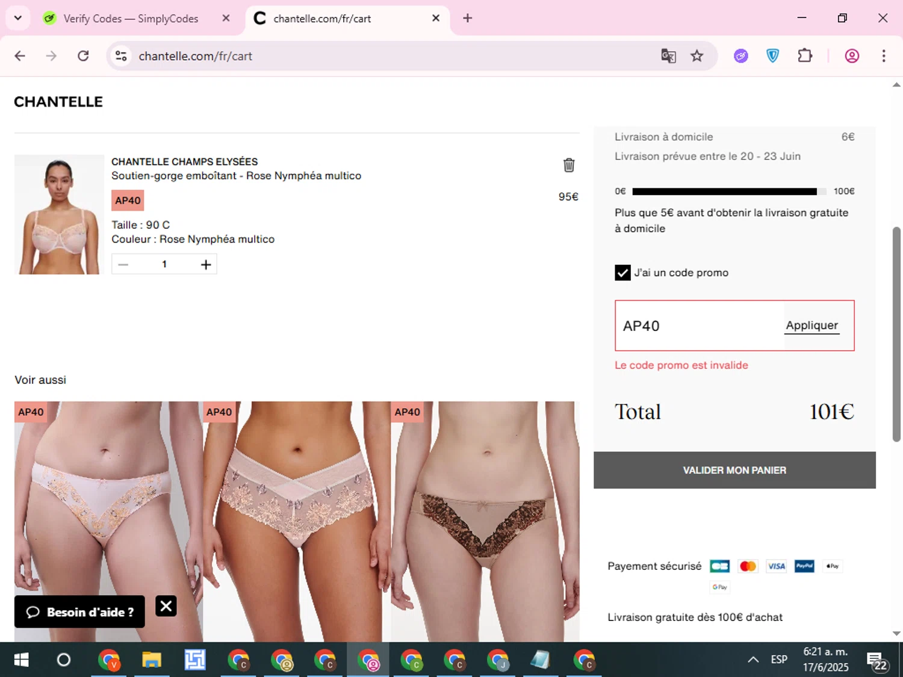Image resolution: width=903 pixels, height=677 pixels.
Task: Click the PayPal payment icon
Action: (x=804, y=566)
